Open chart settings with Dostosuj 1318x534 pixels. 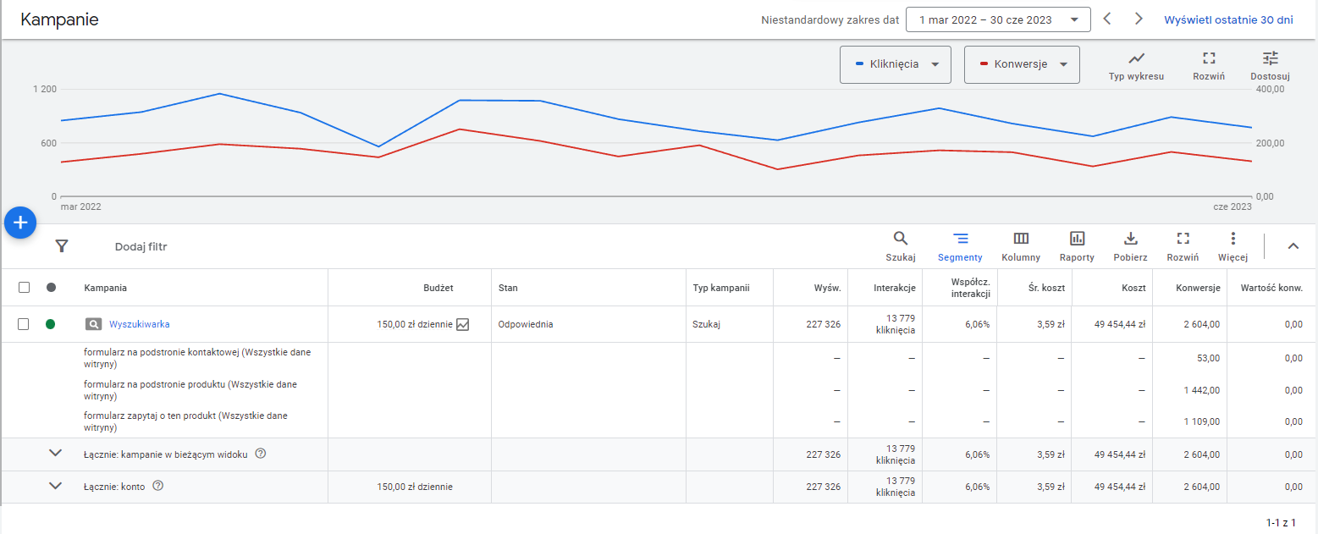(x=1270, y=65)
